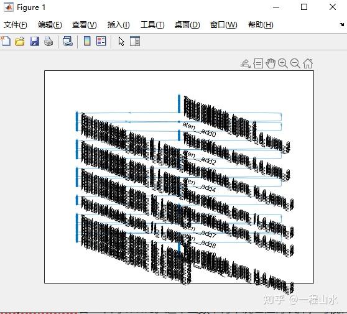Select the Zoom Out magnifier
This screenshot has width=347, height=314.
tap(295, 63)
